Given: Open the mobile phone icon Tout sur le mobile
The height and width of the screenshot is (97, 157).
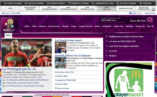Looking at the screenshot, I should 118,3.
